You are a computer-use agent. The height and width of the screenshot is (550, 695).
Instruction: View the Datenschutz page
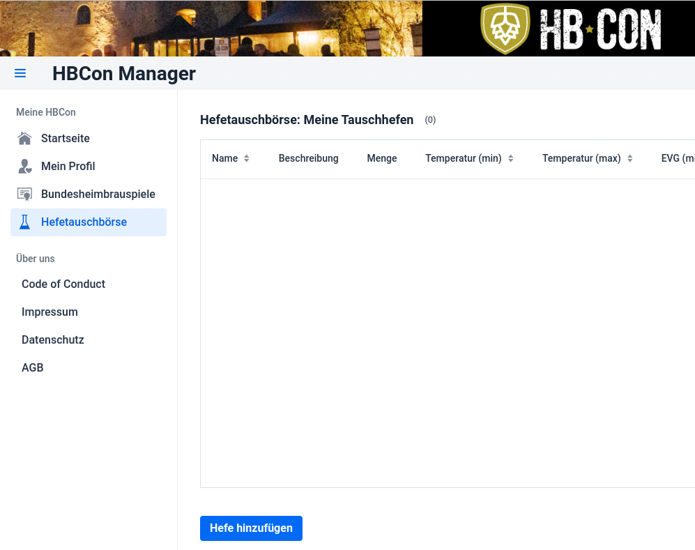pyautogui.click(x=53, y=339)
